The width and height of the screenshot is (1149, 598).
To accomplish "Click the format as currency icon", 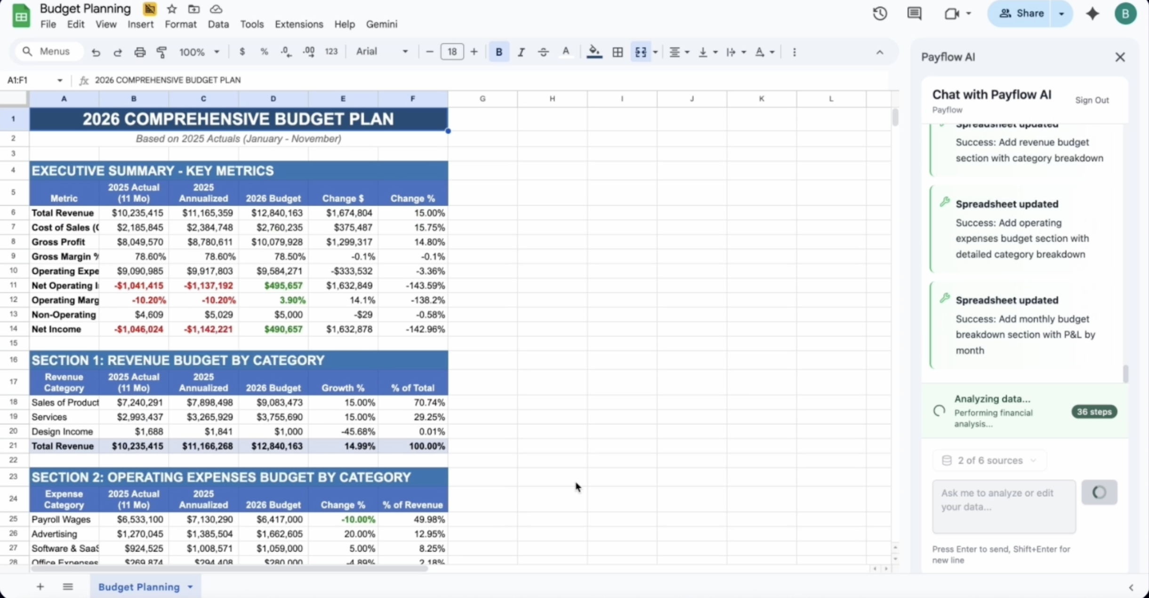I will click(242, 52).
